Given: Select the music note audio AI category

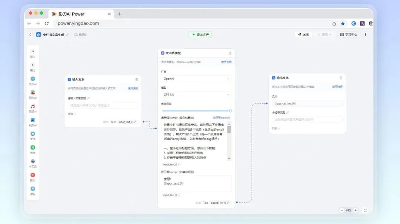Looking at the screenshot, I should (x=33, y=108).
